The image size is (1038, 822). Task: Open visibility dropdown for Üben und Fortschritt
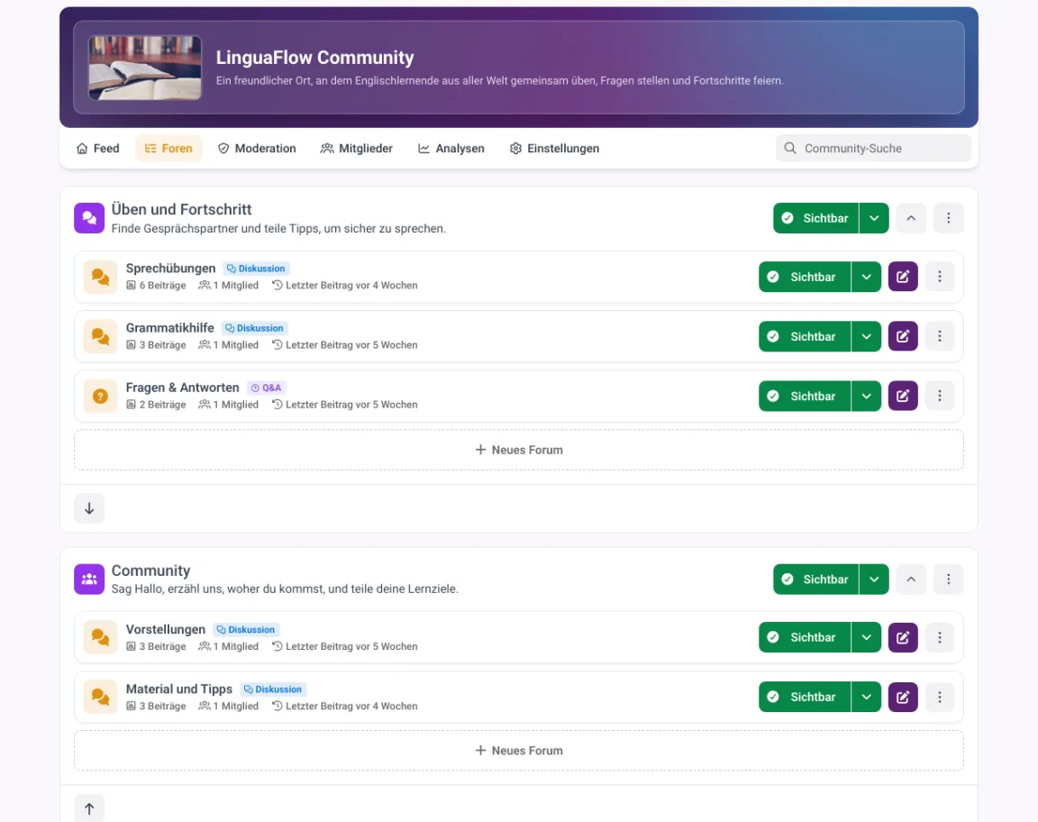874,218
